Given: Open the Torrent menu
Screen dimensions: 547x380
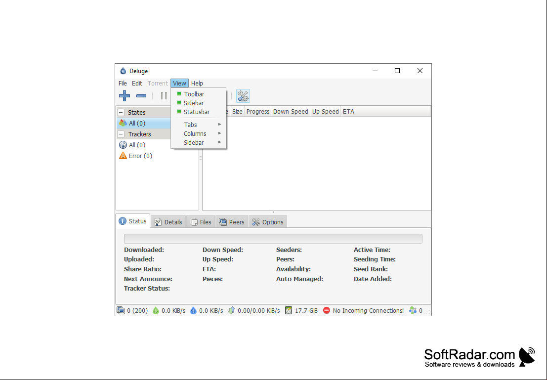Looking at the screenshot, I should (x=158, y=84).
